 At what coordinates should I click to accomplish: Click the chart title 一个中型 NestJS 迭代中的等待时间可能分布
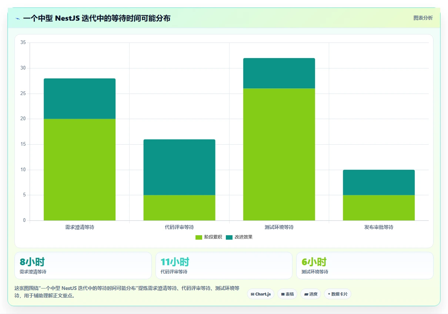coord(97,18)
